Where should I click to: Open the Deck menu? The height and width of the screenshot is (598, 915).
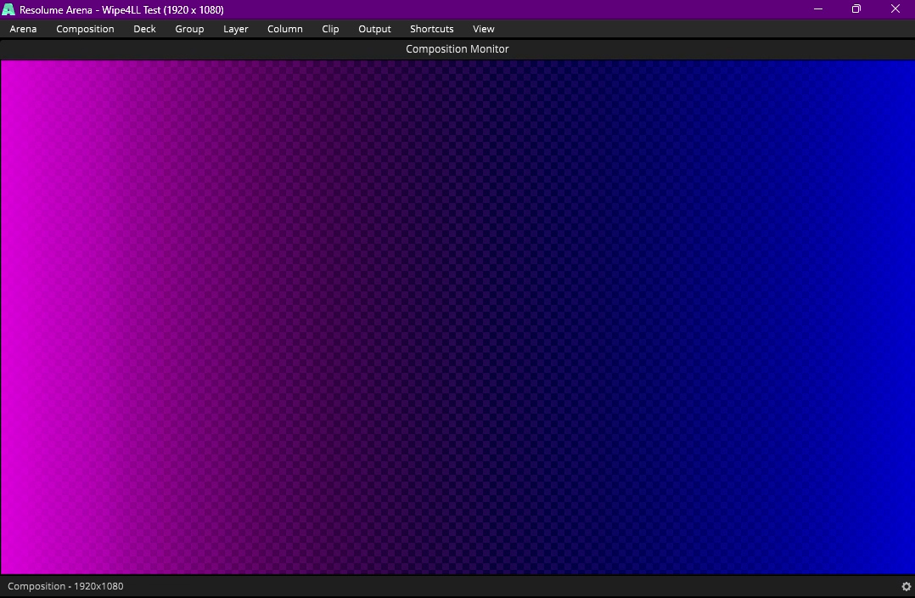(144, 29)
